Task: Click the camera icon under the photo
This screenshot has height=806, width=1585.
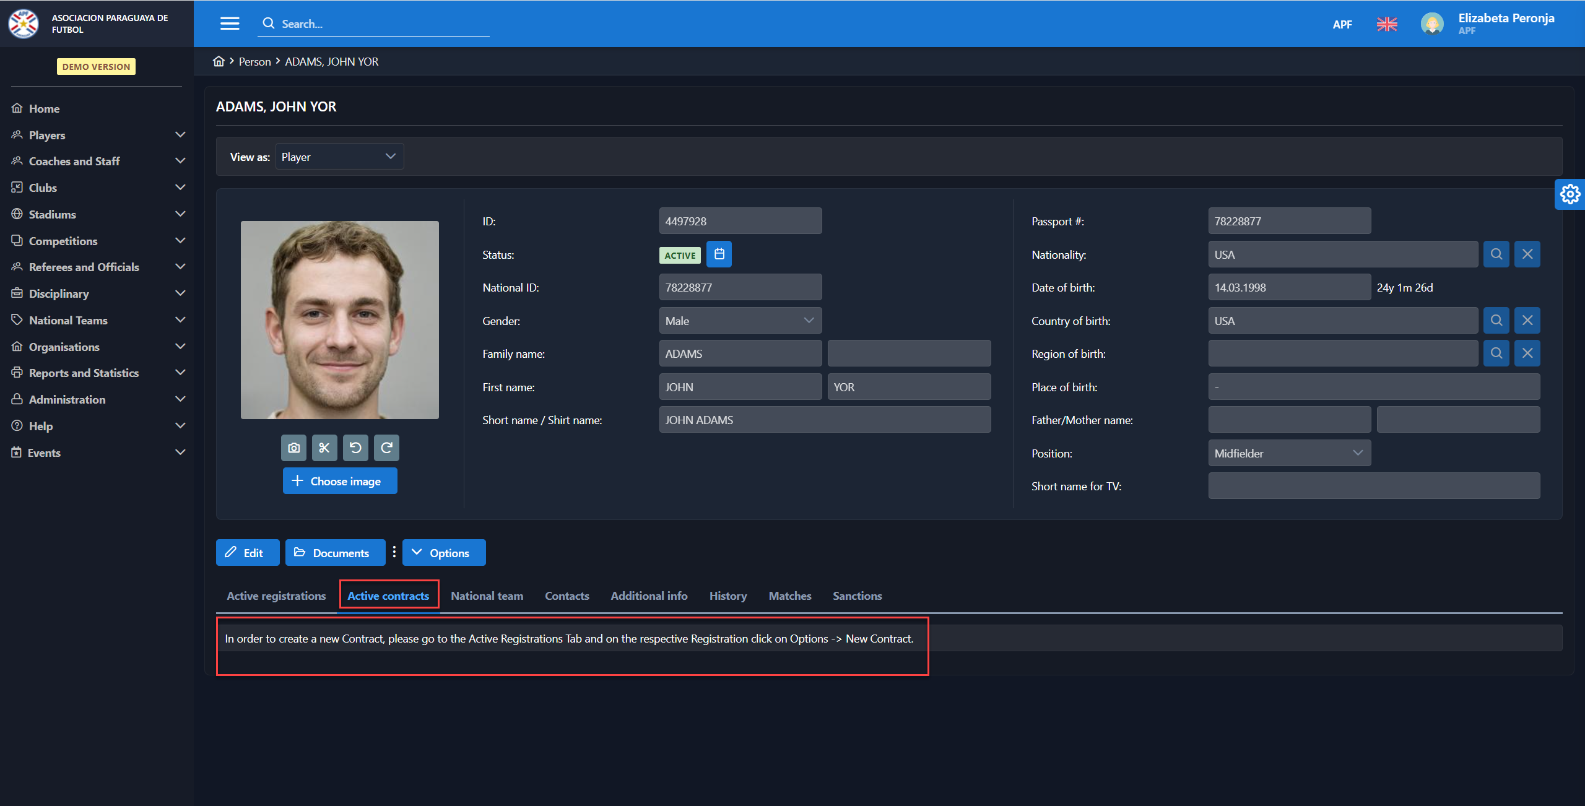Action: tap(293, 448)
